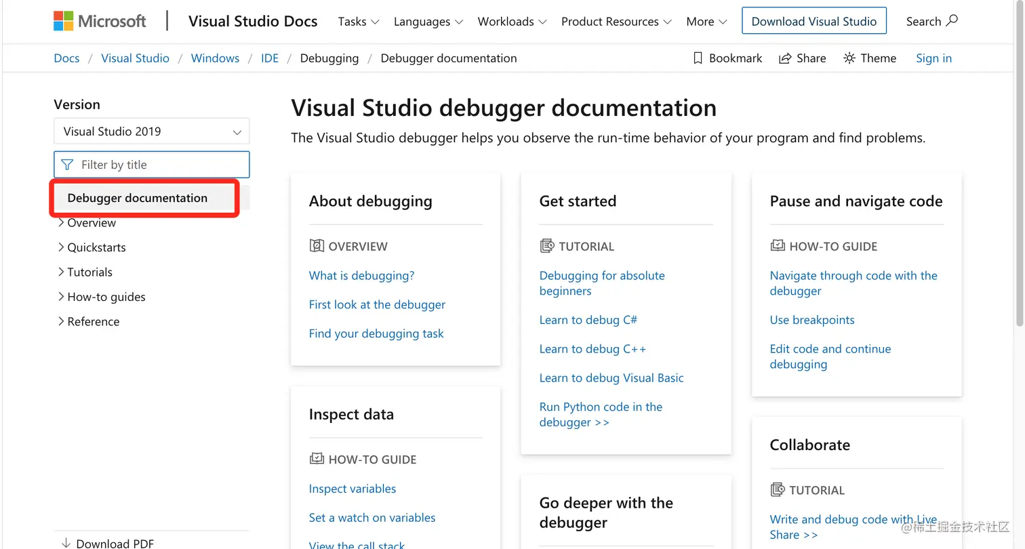
Task: Open the Workloads menu
Action: pyautogui.click(x=512, y=22)
